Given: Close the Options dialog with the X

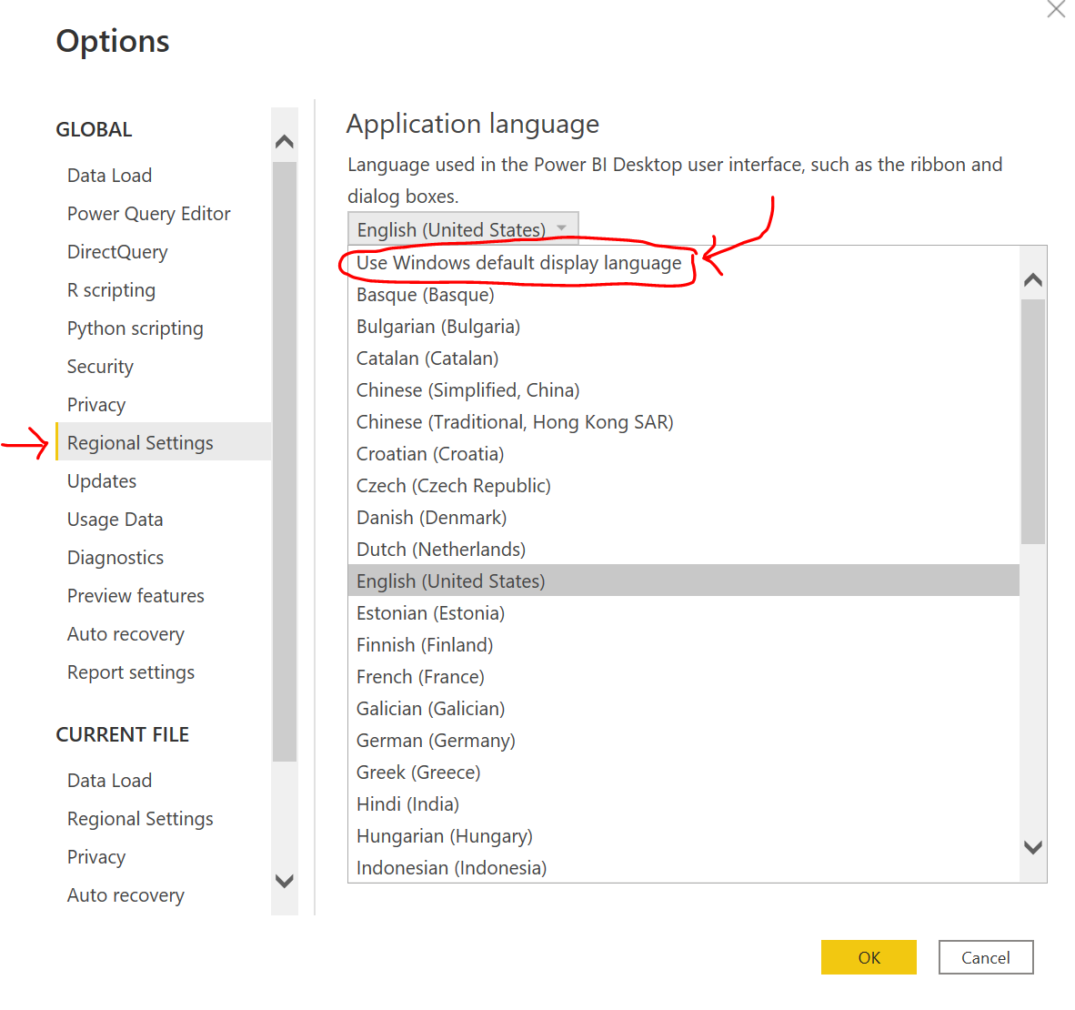Looking at the screenshot, I should [x=1056, y=10].
